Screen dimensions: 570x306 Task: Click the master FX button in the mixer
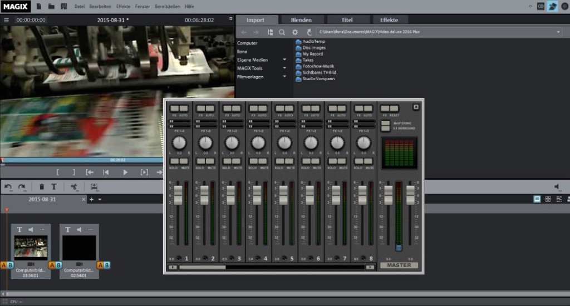click(385, 108)
